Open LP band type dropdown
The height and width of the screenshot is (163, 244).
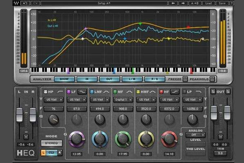(193, 100)
